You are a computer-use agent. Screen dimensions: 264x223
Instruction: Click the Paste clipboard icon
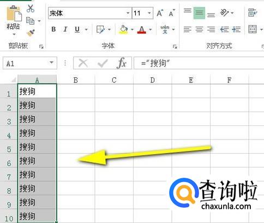tap(14, 13)
